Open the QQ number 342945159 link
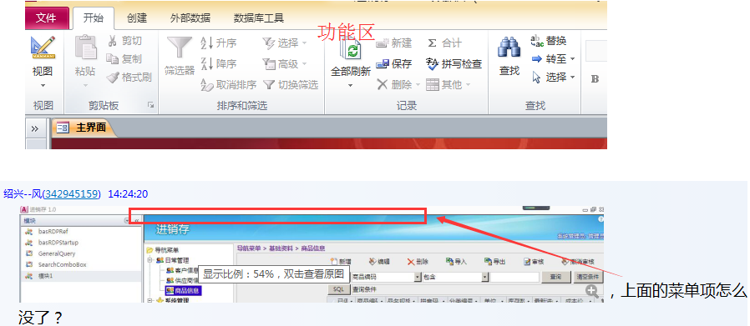The image size is (750, 326). [x=72, y=193]
